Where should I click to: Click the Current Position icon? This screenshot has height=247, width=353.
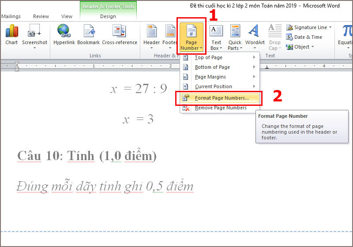(x=185, y=86)
